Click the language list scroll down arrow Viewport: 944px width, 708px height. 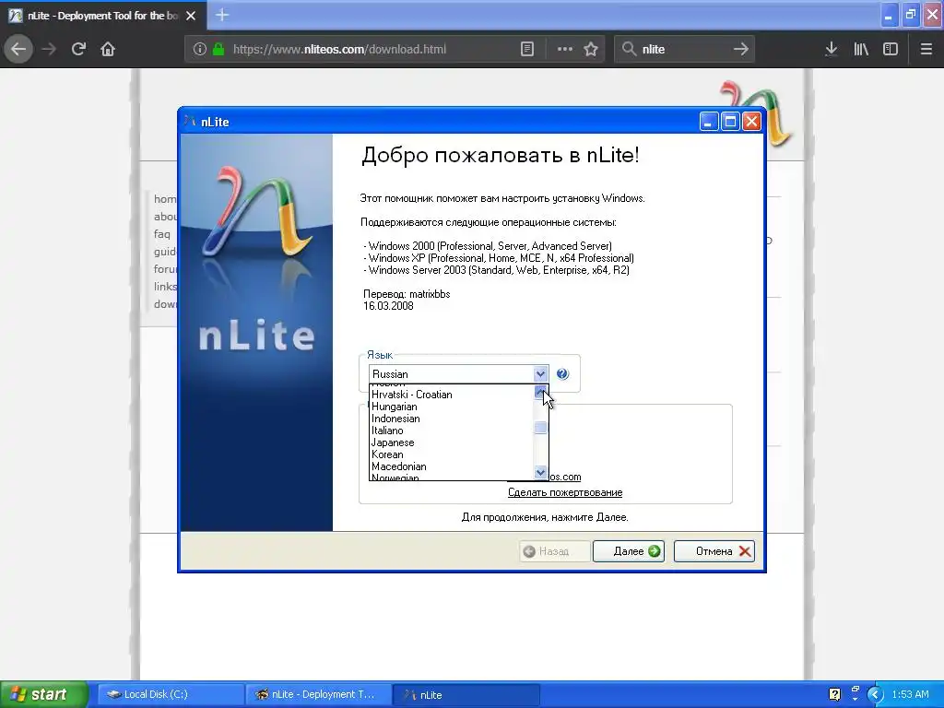click(540, 473)
